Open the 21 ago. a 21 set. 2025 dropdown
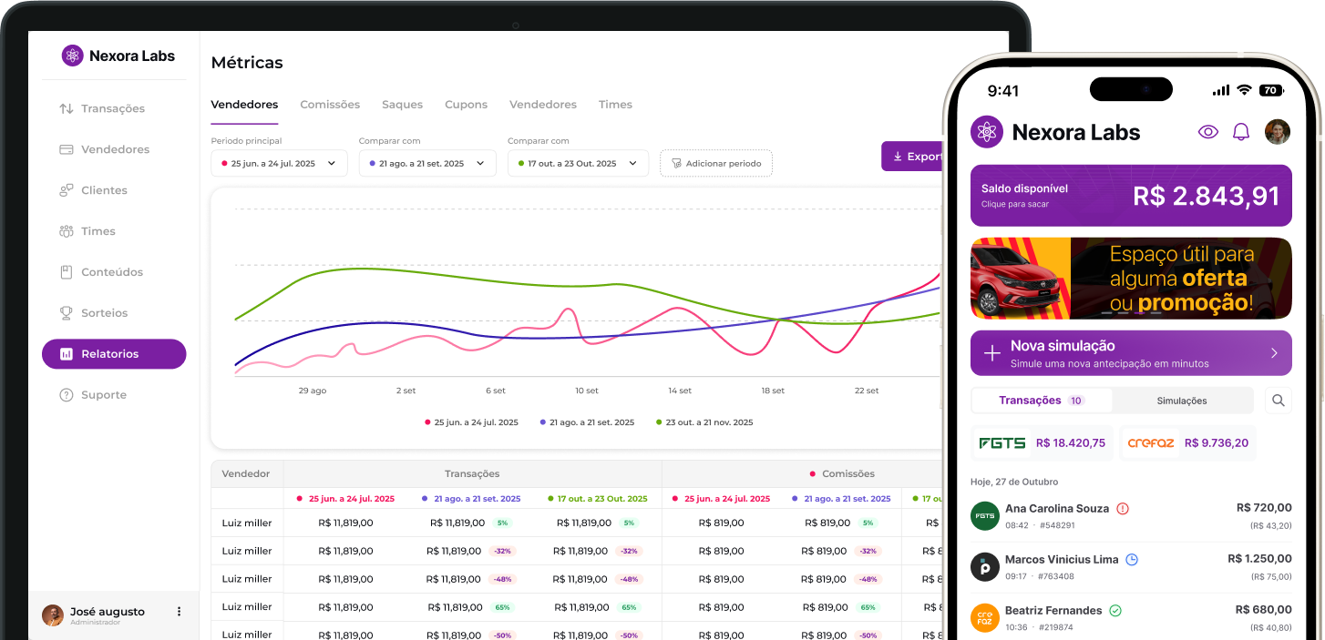Screen dimensions: 1325x640 point(427,163)
